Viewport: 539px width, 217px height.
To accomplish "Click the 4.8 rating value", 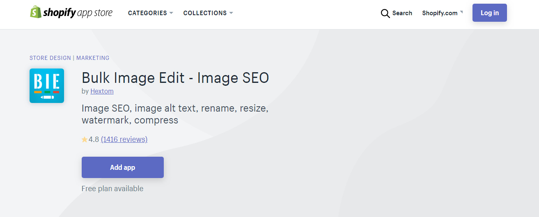I will point(94,139).
